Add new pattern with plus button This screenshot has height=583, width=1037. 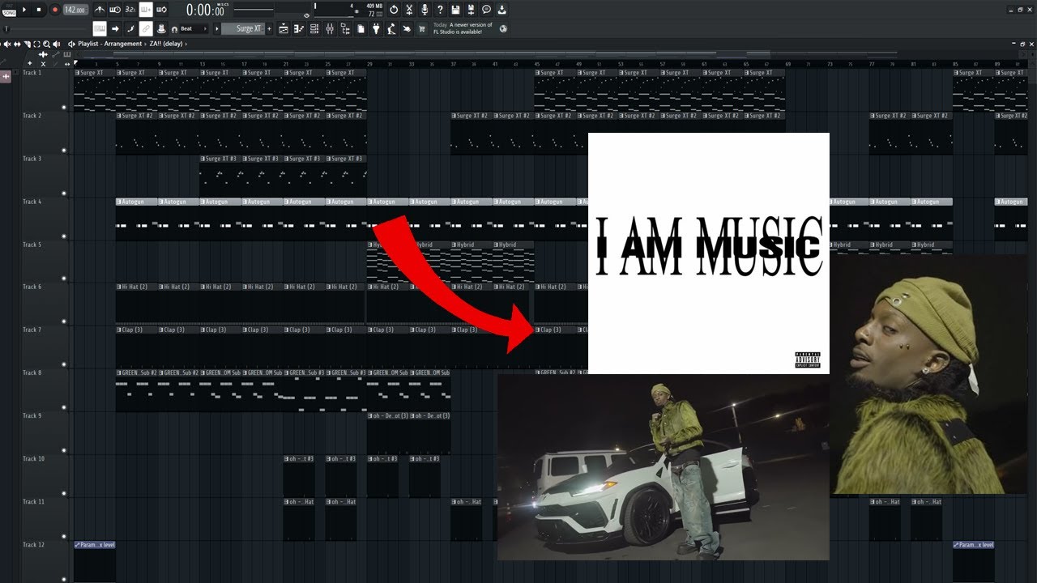coord(270,28)
